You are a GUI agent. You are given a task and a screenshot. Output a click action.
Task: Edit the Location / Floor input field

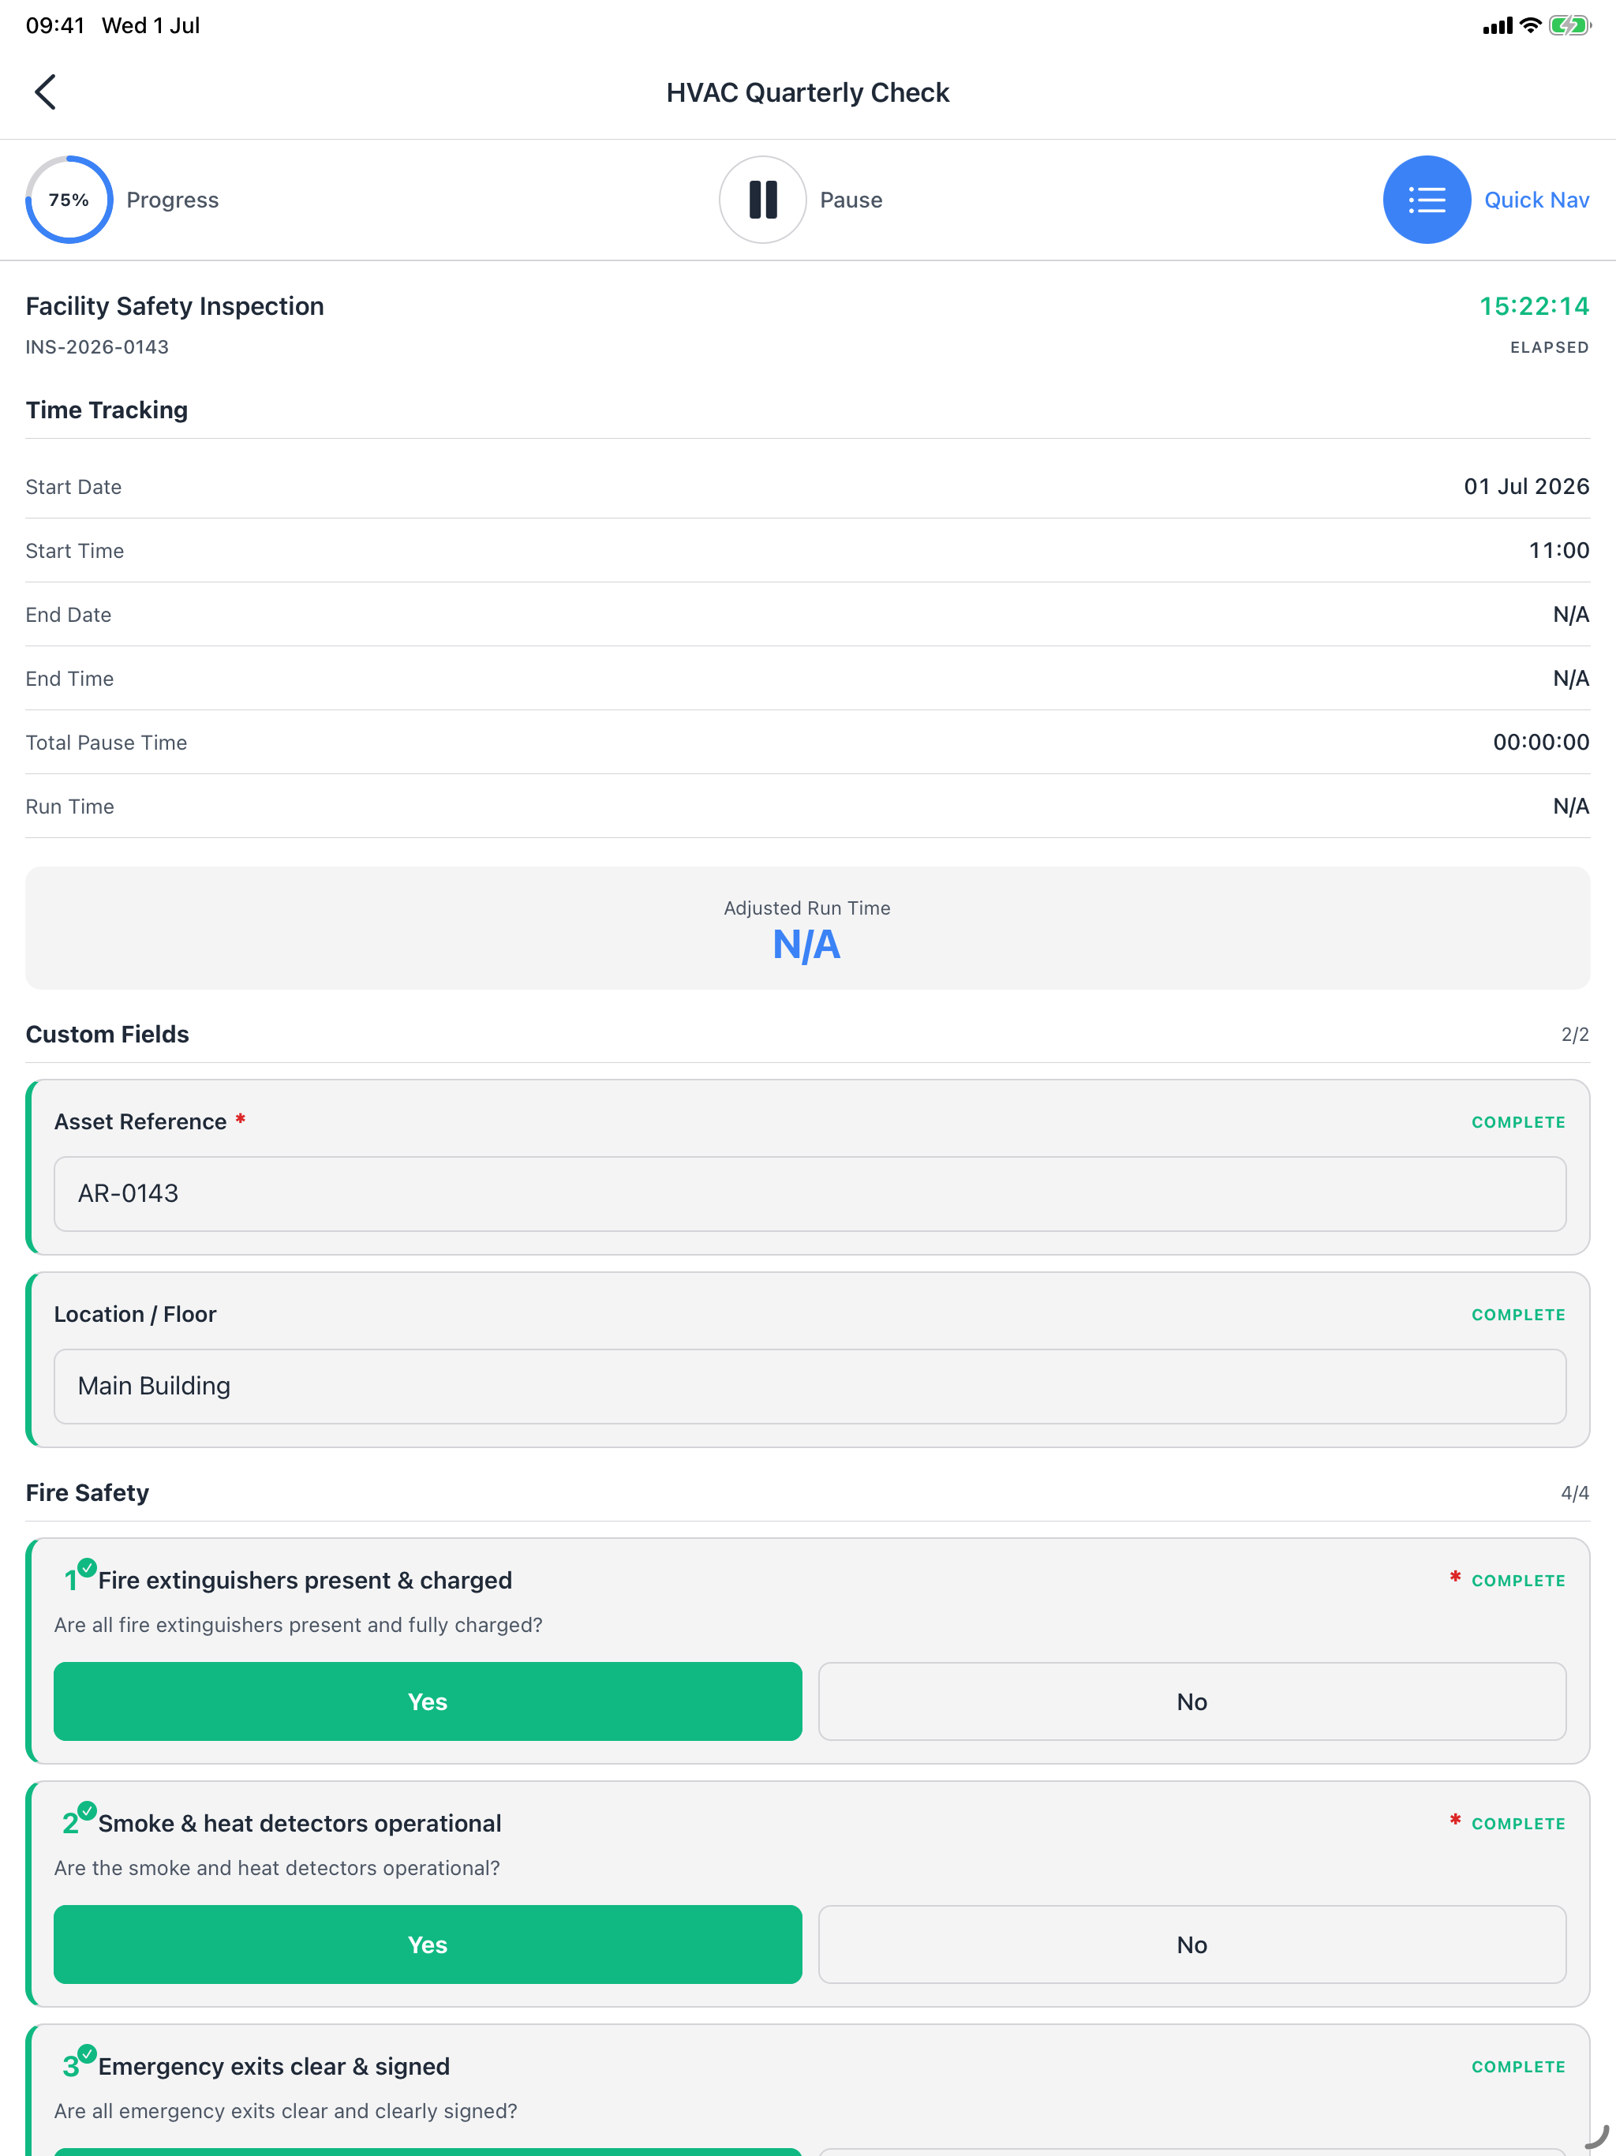tap(810, 1386)
